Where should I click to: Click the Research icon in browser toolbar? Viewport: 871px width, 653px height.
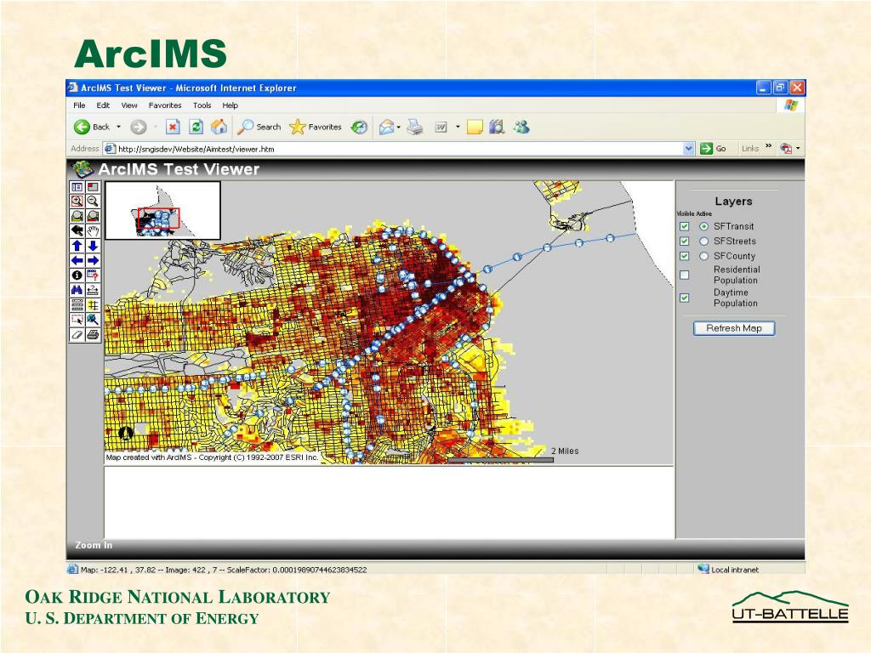click(497, 128)
